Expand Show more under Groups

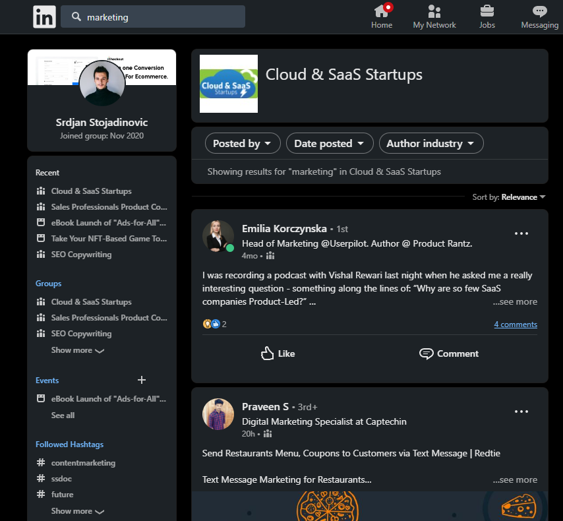coord(78,350)
